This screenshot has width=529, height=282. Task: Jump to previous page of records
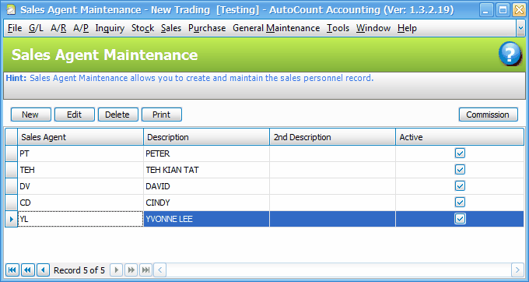28,270
